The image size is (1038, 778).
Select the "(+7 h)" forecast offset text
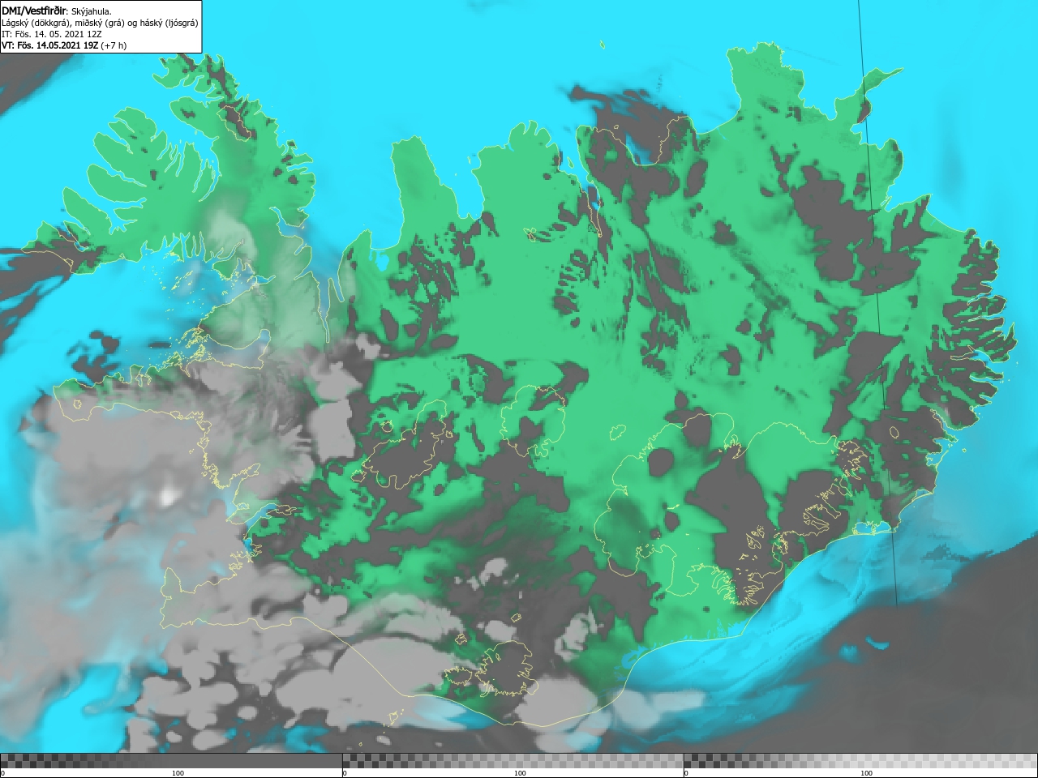tap(114, 45)
